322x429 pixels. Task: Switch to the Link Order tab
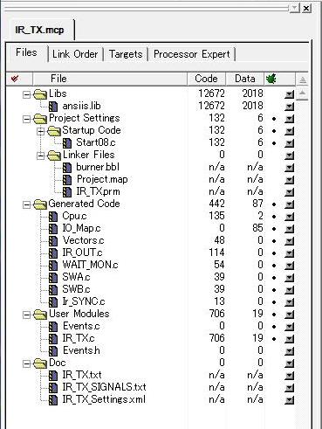tap(75, 54)
